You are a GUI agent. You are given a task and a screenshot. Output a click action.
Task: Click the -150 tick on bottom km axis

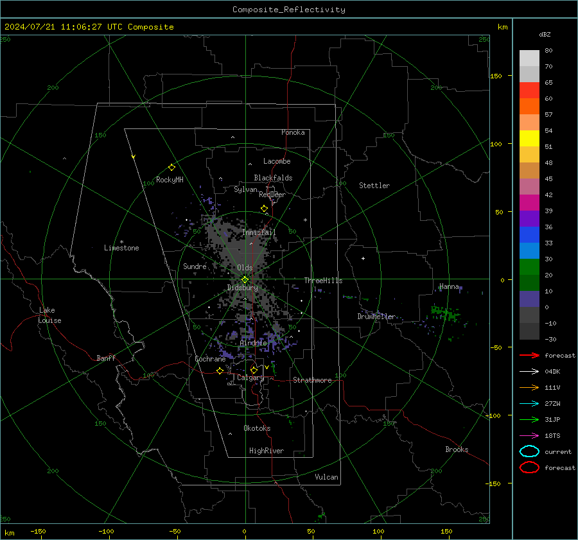38,531
